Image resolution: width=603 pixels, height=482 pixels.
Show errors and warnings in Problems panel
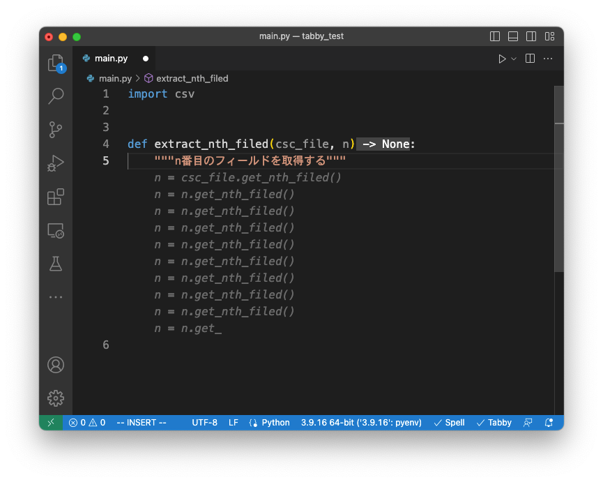tap(87, 423)
